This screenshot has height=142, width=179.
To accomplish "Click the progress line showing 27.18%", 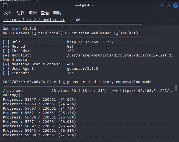I will pyautogui.click(x=39, y=135).
